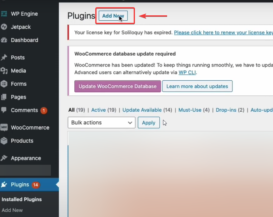This screenshot has height=217, width=273.
Task: Open Pages in the sidebar
Action: coord(18,97)
